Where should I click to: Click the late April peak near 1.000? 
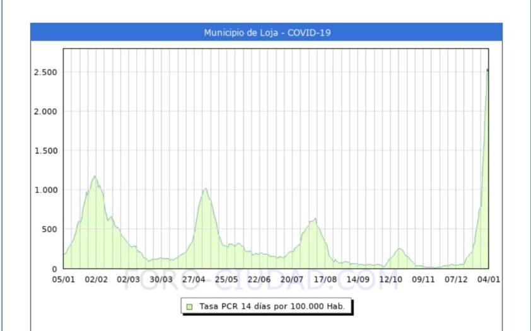[x=205, y=189]
